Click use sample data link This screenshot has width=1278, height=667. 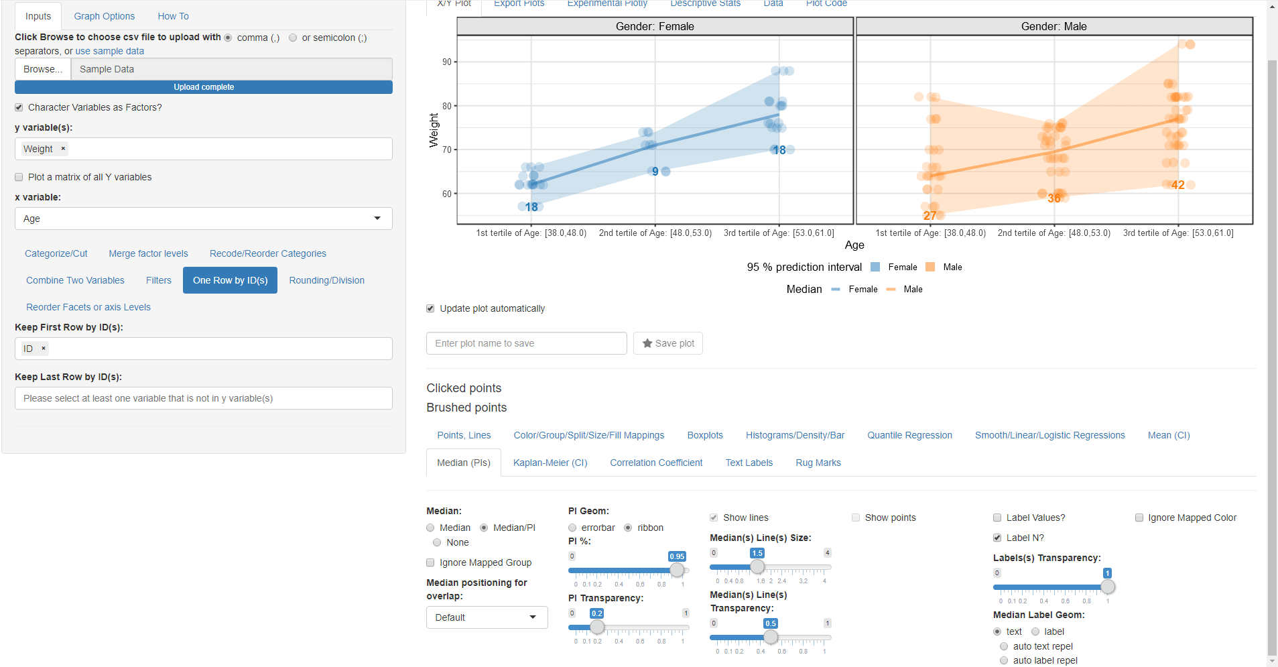(110, 51)
